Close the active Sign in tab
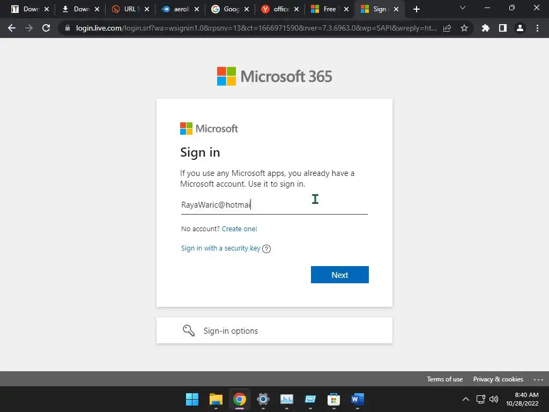The width and height of the screenshot is (549, 412). (x=396, y=9)
